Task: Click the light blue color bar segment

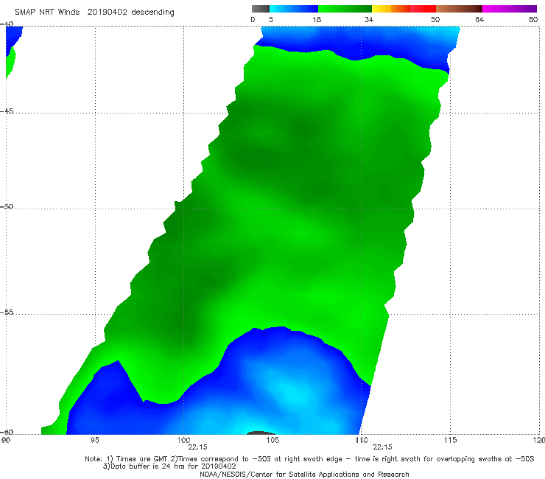Action: click(x=294, y=9)
